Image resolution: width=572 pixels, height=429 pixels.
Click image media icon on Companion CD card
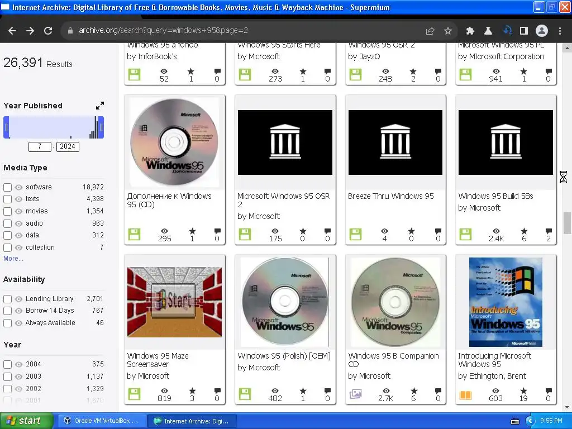tap(355, 394)
